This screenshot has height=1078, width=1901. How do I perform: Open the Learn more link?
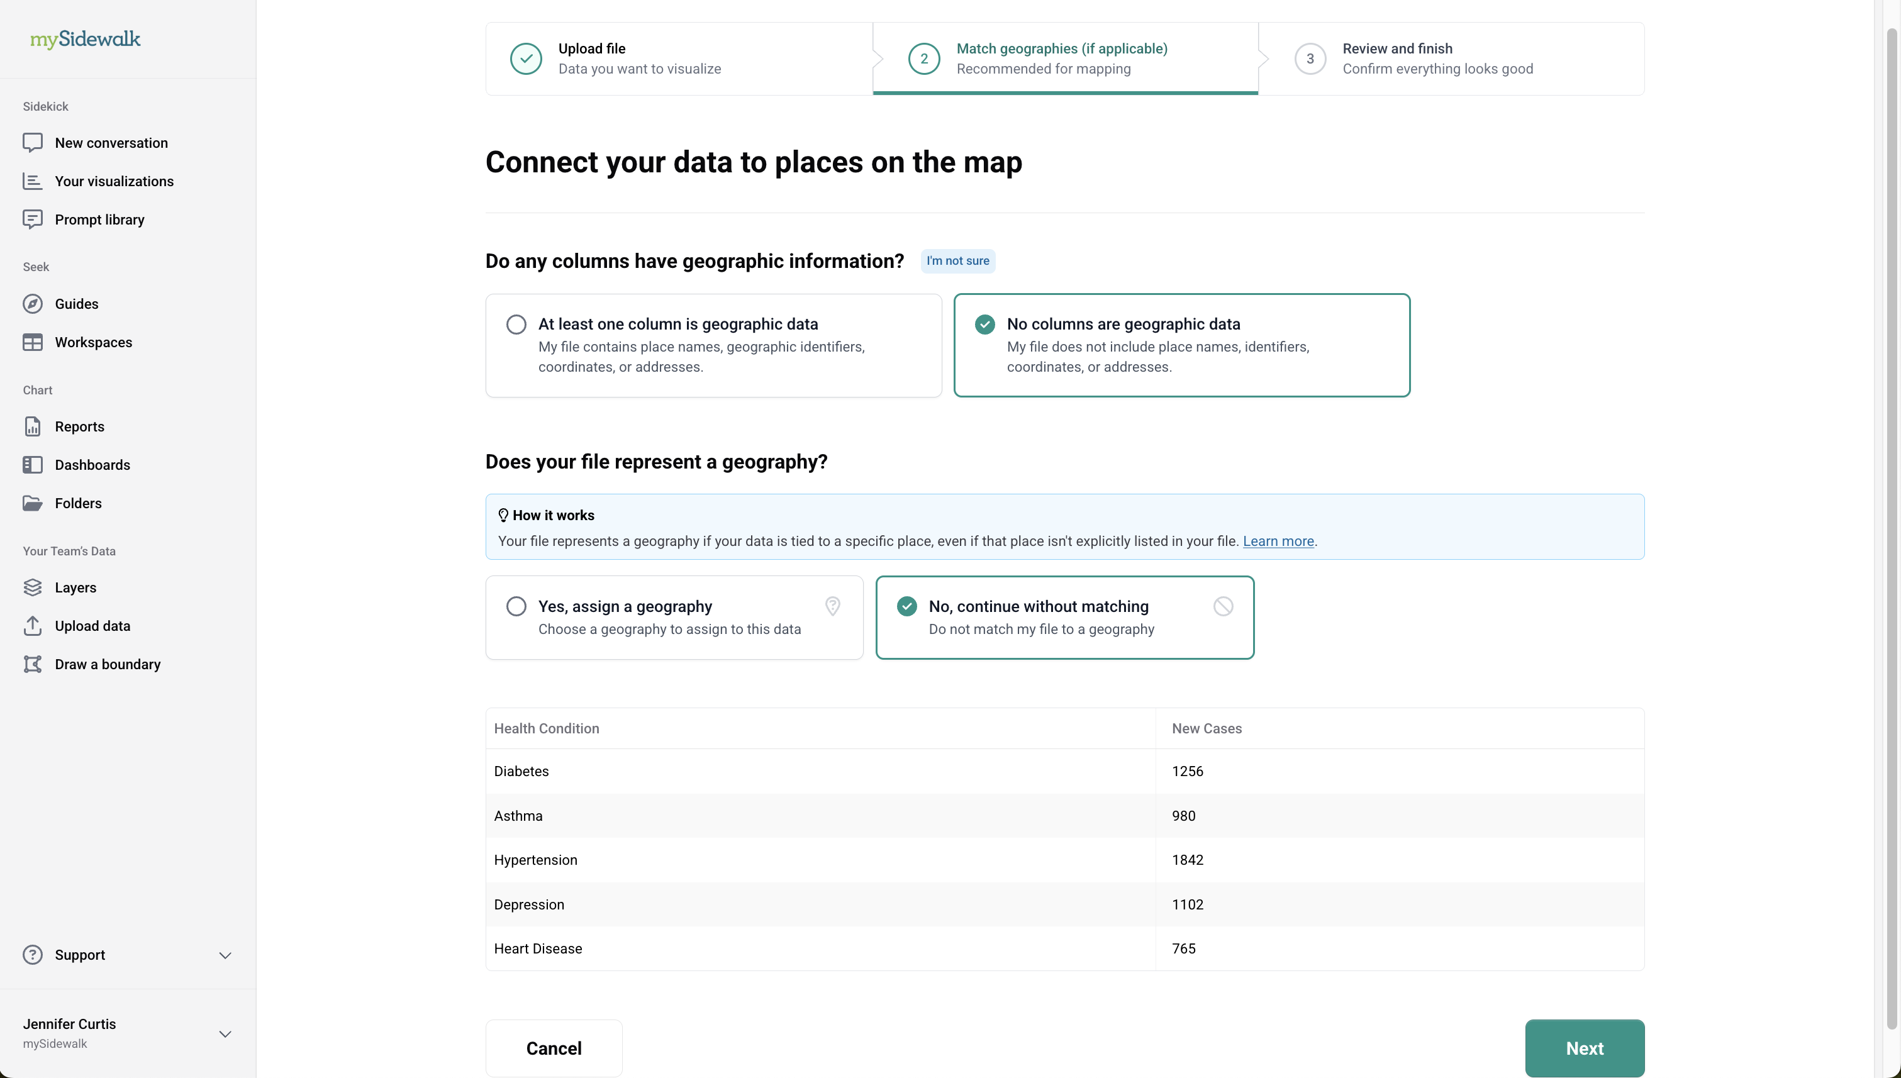click(x=1278, y=542)
